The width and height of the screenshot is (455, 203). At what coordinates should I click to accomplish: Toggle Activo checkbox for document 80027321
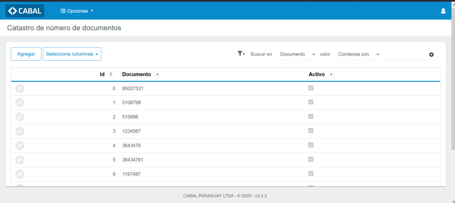click(311, 88)
